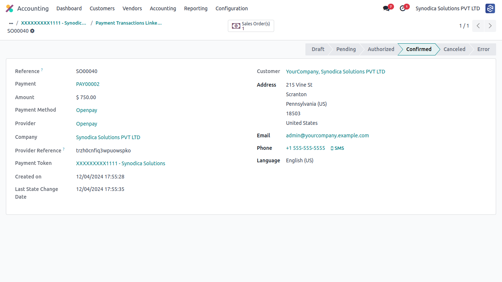Select the Confirmed status stage

click(419, 49)
